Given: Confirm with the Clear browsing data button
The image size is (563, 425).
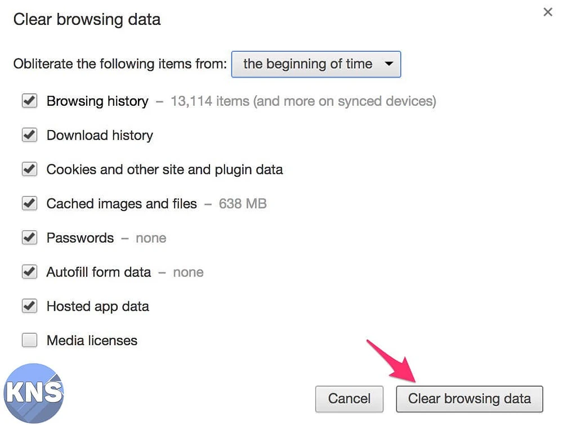Looking at the screenshot, I should pos(469,399).
